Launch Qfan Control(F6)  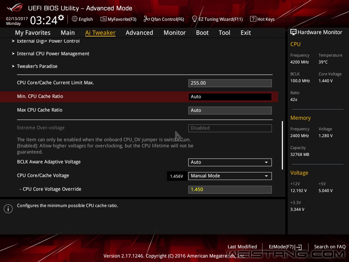click(168, 19)
